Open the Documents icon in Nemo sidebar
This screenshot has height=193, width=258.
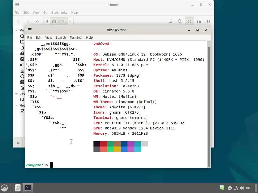22,47
